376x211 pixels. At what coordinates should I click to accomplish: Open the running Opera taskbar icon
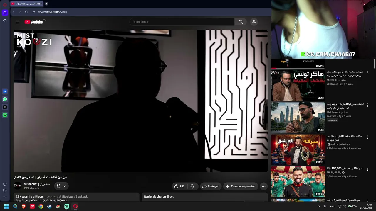75,206
